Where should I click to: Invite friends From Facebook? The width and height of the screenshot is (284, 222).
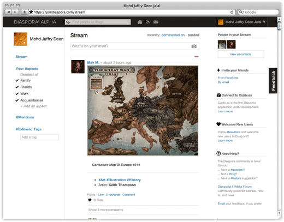pyautogui.click(x=228, y=78)
